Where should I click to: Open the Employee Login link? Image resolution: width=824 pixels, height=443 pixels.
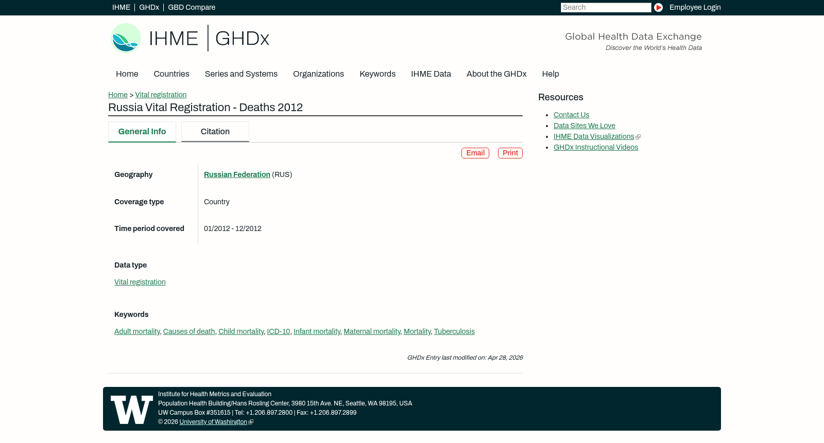[695, 7]
